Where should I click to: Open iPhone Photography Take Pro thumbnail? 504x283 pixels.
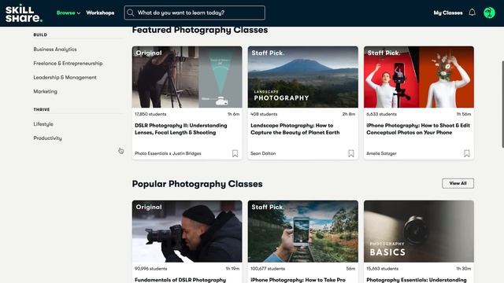[302, 231]
